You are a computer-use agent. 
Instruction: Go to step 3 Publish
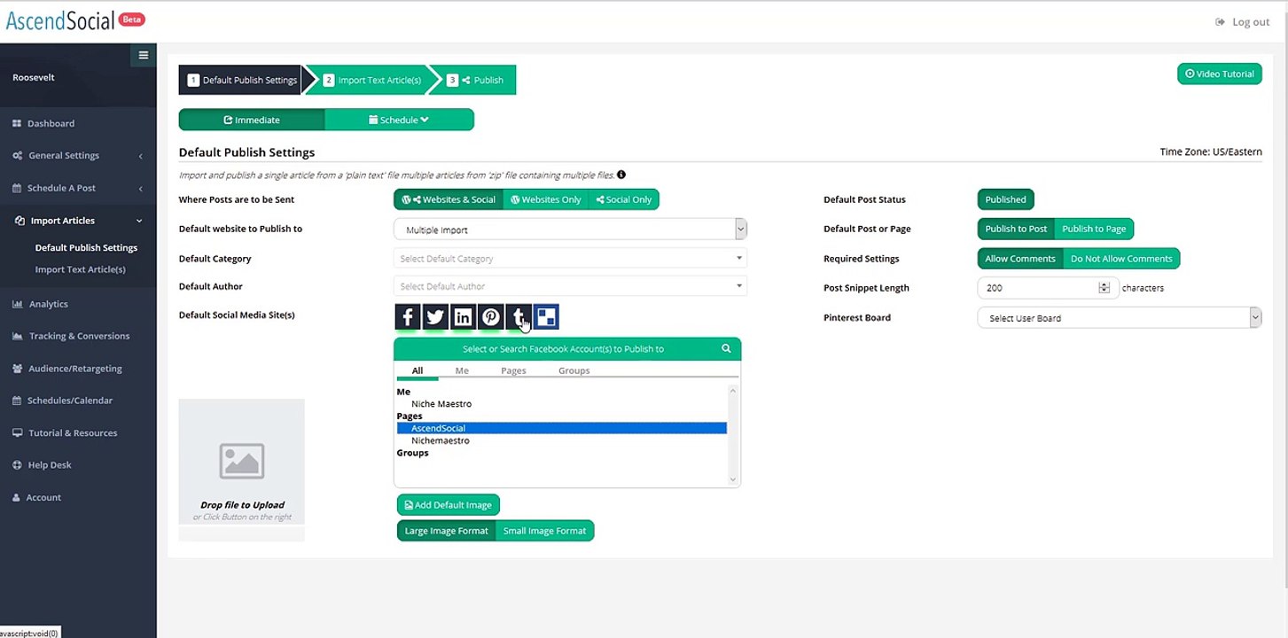pos(478,80)
